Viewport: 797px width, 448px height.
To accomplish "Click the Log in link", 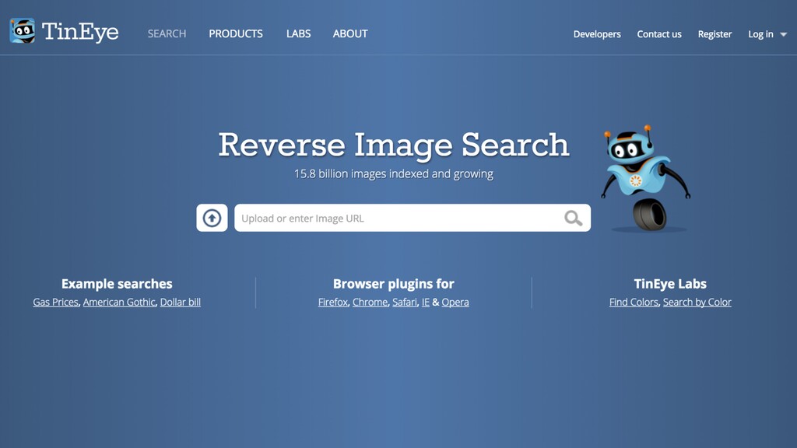I will point(760,34).
